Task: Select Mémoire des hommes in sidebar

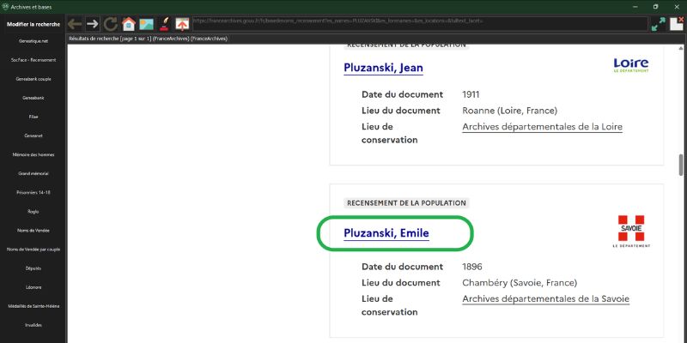Action: click(33, 154)
